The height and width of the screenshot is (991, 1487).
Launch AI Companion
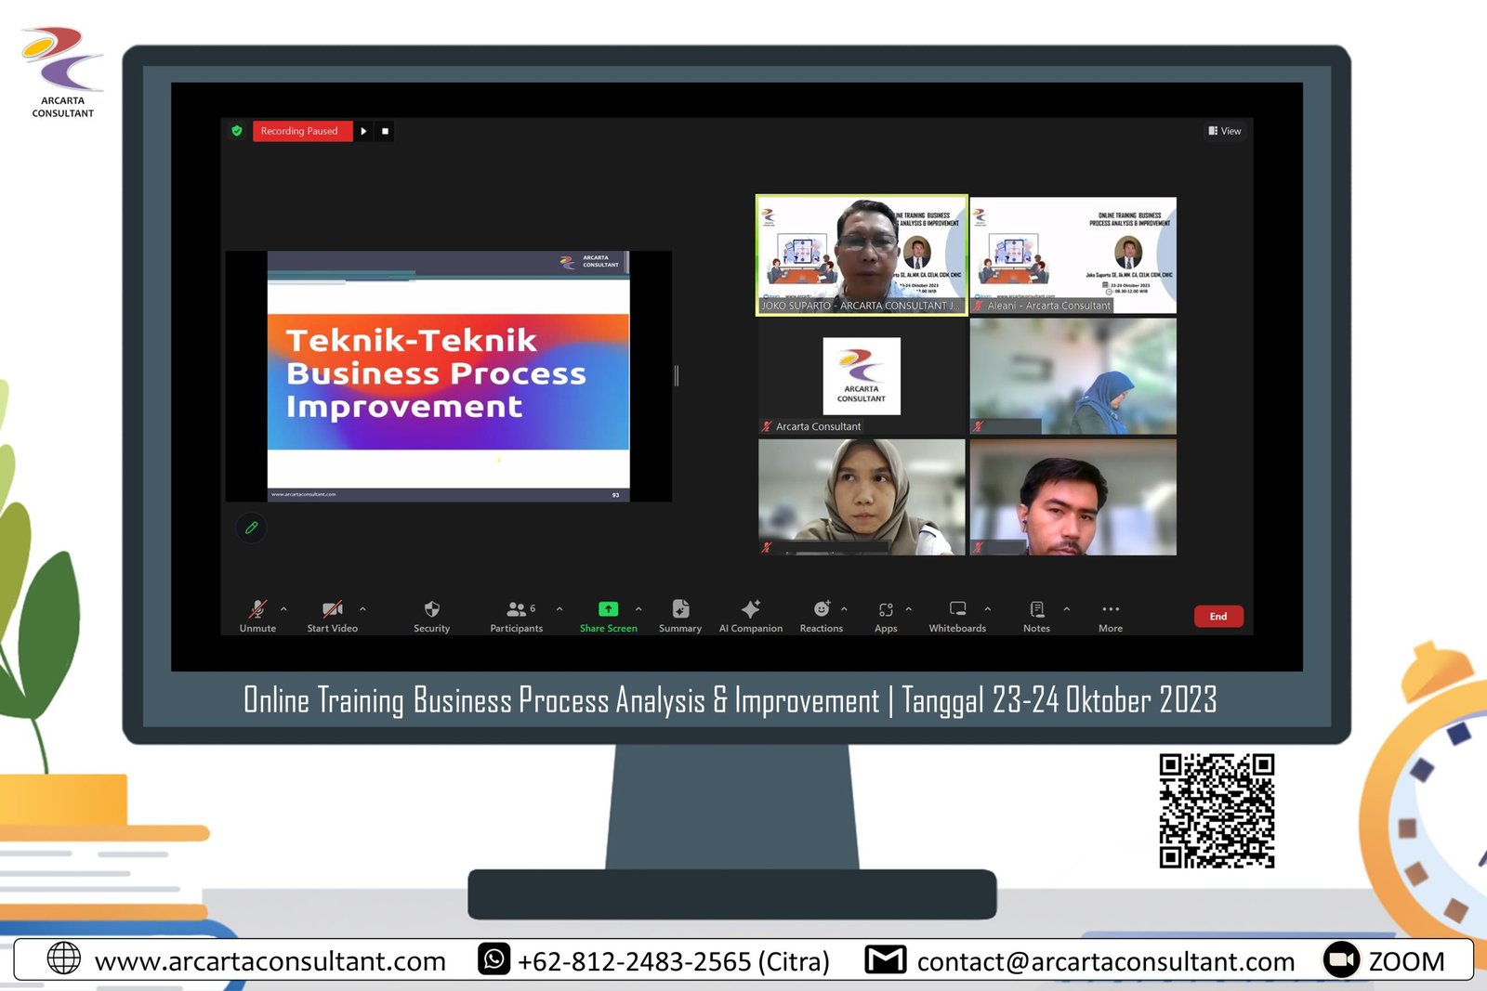tap(751, 610)
